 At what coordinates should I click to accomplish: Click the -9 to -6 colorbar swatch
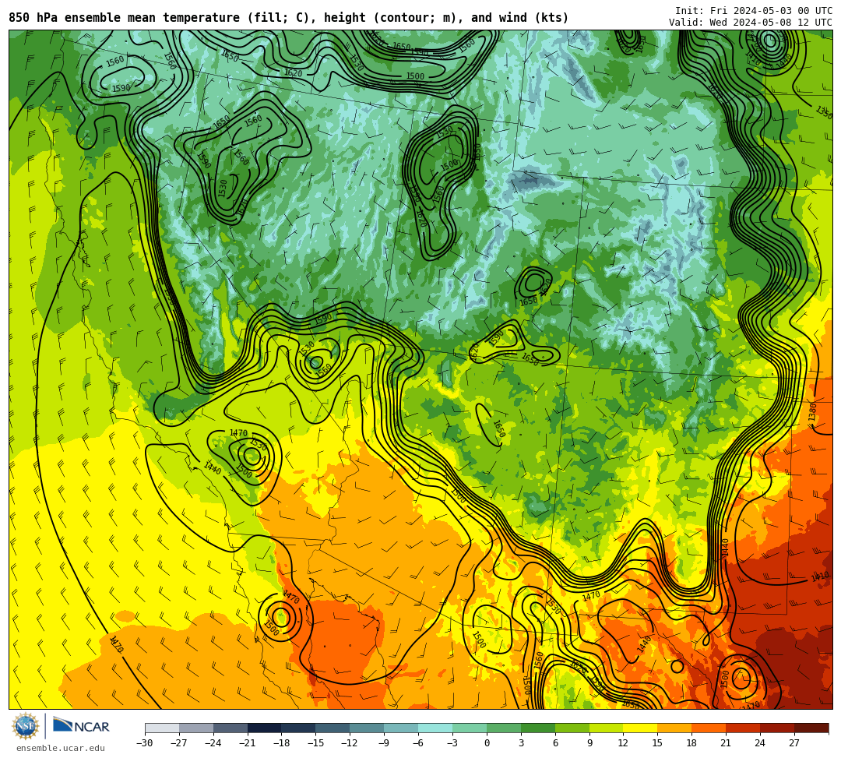(x=401, y=728)
